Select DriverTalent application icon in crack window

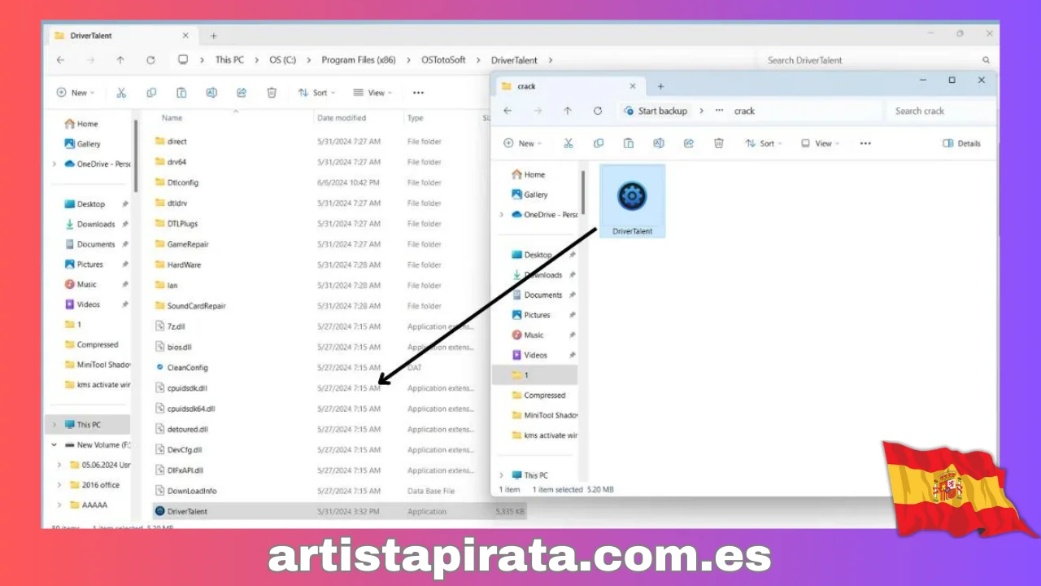tap(632, 201)
